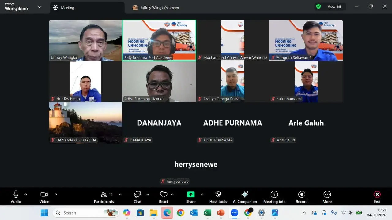
Task: Open PowerPoint from the taskbar
Action: coord(221,213)
